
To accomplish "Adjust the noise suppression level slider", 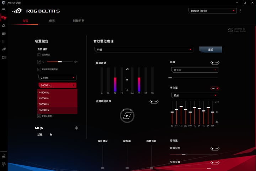I will 184,154.
